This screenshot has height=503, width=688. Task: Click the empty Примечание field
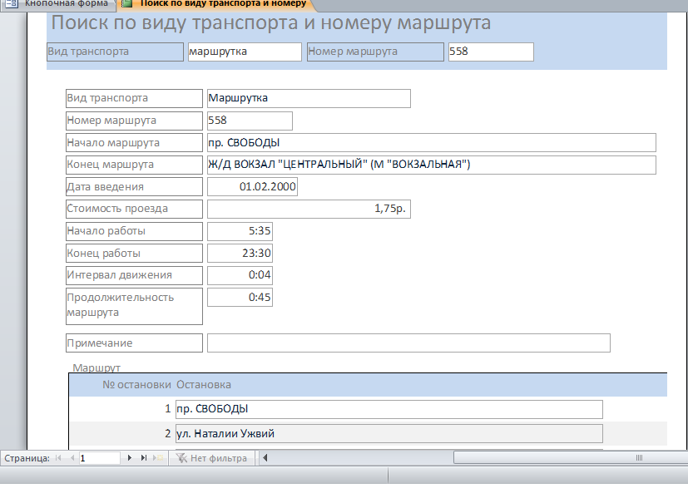coord(408,343)
